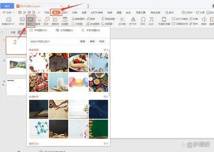Expand the arrow beside File menu
This screenshot has height=152, width=214.
pos(14,13)
